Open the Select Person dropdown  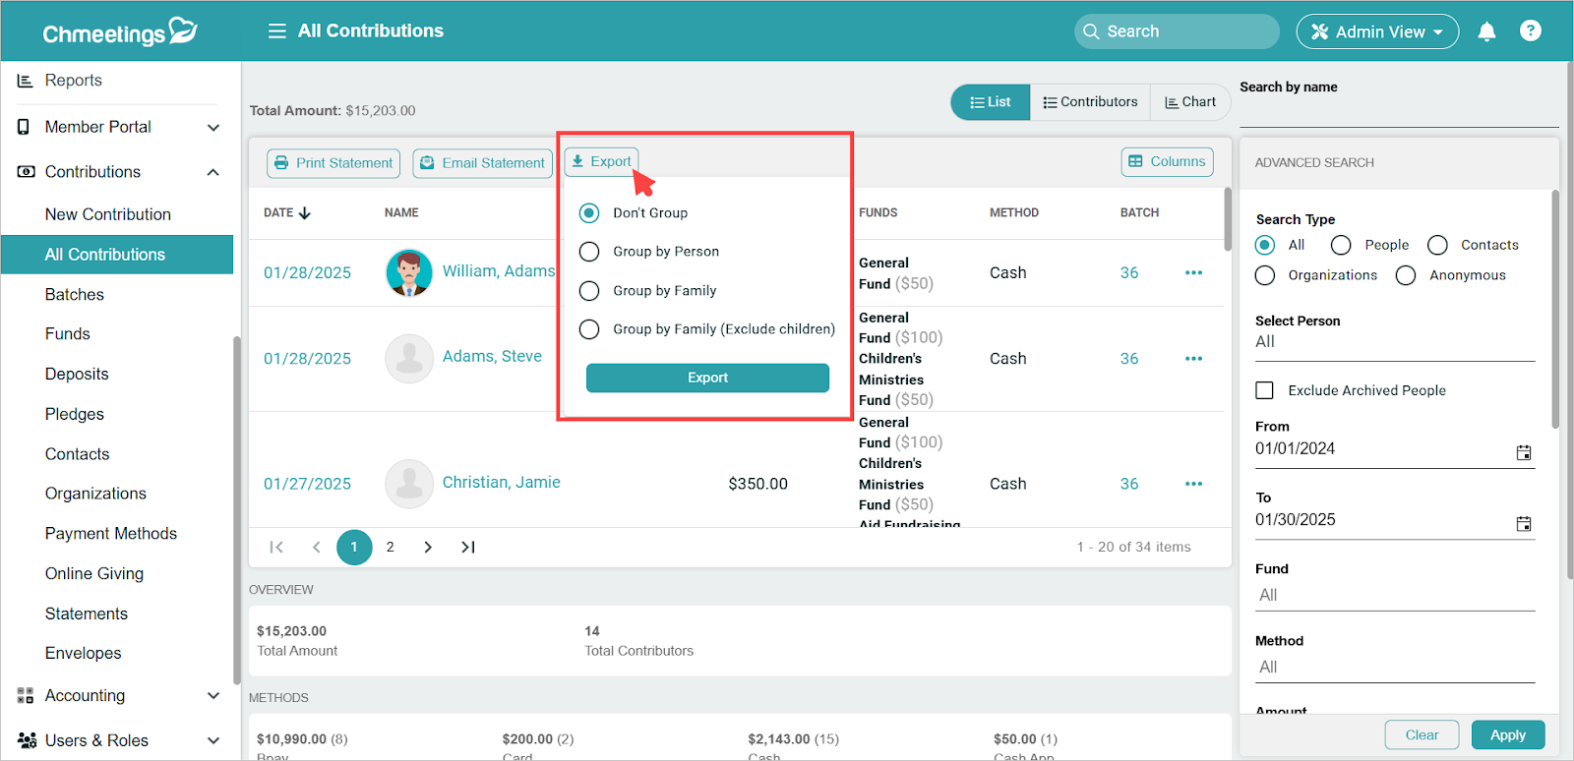click(1395, 342)
